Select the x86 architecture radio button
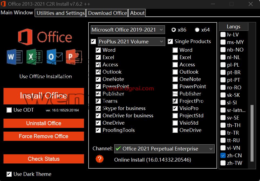The width and height of the screenshot is (260, 181). [174, 30]
